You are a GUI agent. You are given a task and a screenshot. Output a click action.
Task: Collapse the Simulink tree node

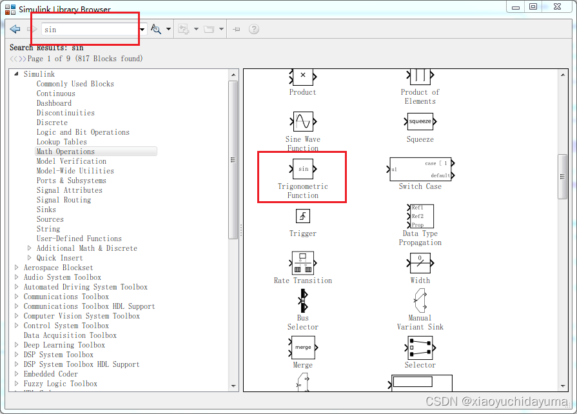(x=16, y=74)
